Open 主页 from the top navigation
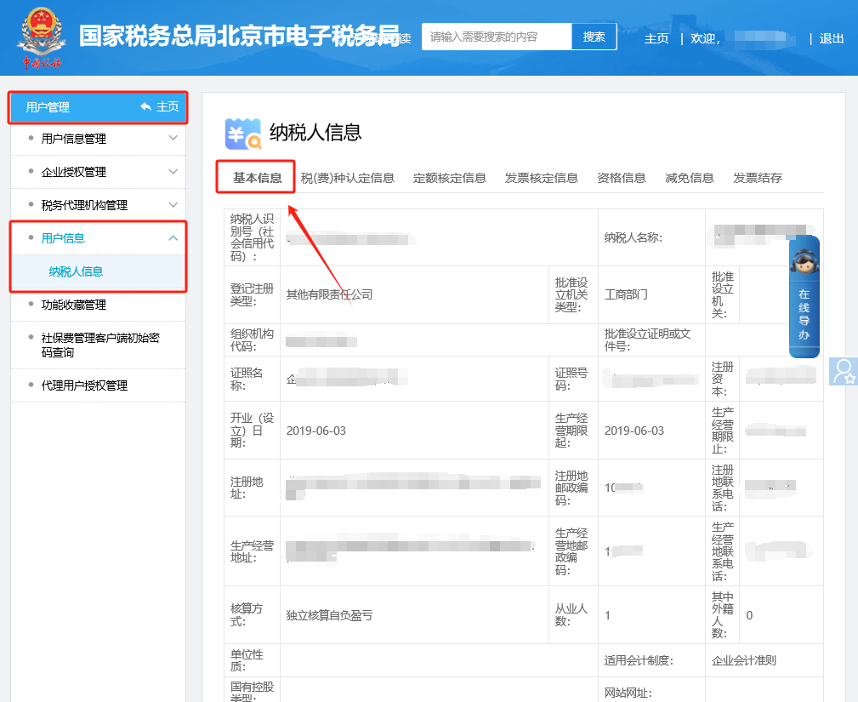The height and width of the screenshot is (702, 858). click(656, 39)
